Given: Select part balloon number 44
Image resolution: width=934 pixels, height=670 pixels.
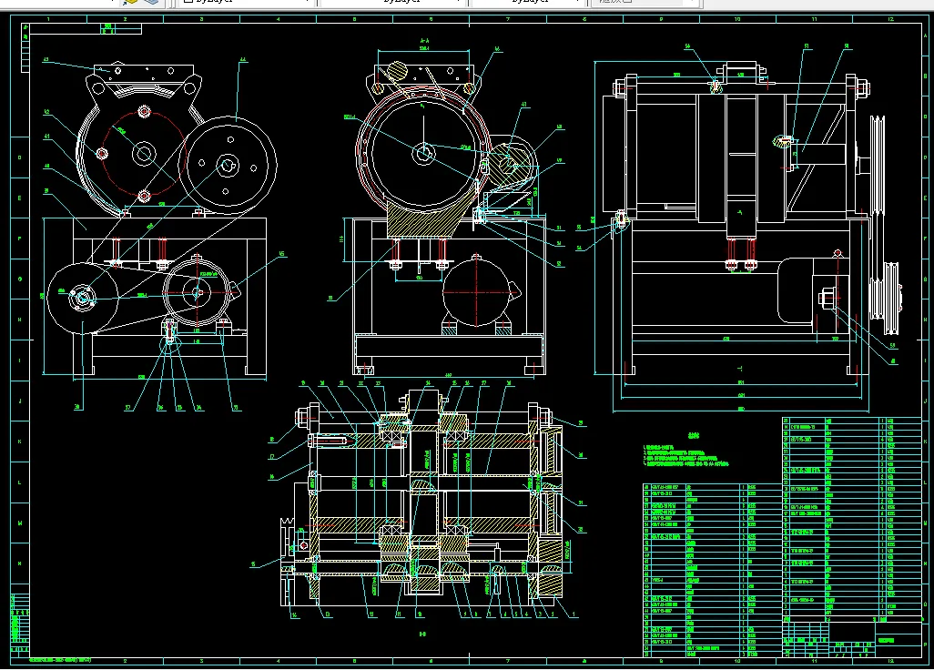Looking at the screenshot, I should (243, 59).
